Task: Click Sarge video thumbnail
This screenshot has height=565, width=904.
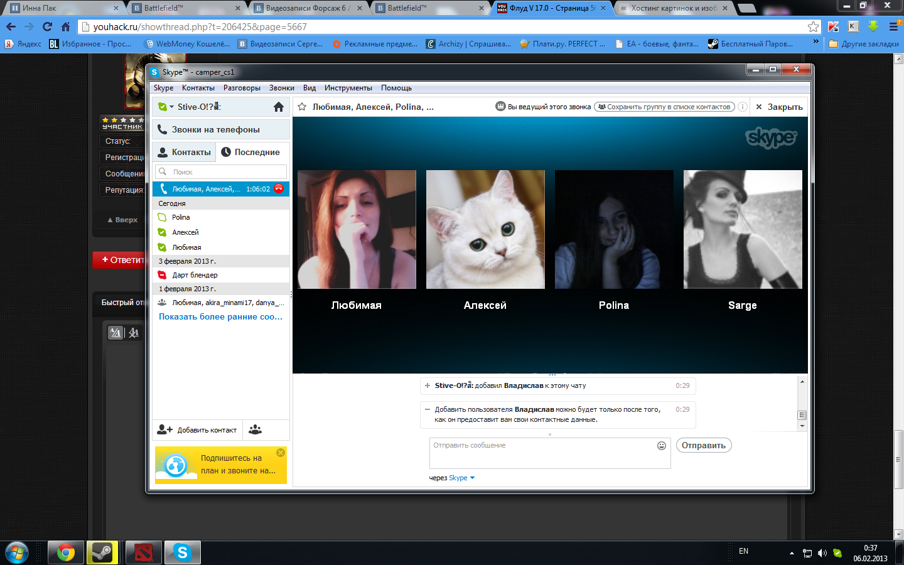Action: (743, 229)
